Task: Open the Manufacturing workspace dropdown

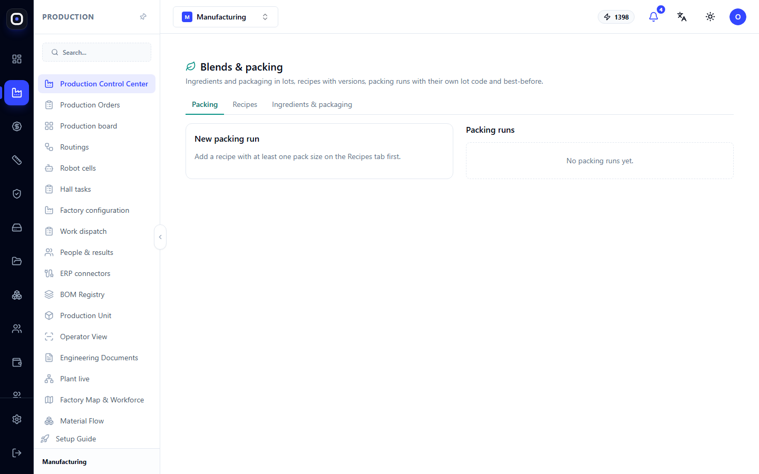Action: pos(226,17)
